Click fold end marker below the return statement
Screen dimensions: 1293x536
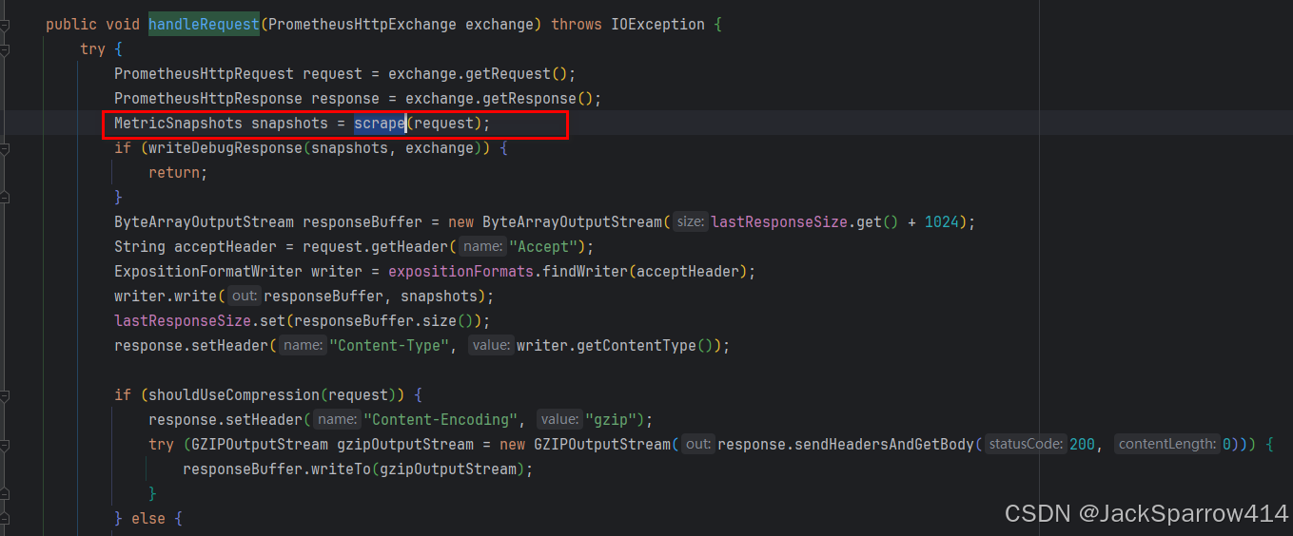[4, 198]
